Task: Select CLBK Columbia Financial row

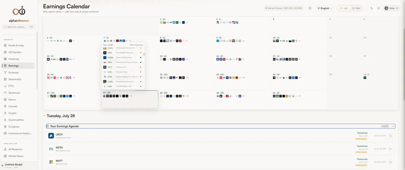Action: [123, 82]
